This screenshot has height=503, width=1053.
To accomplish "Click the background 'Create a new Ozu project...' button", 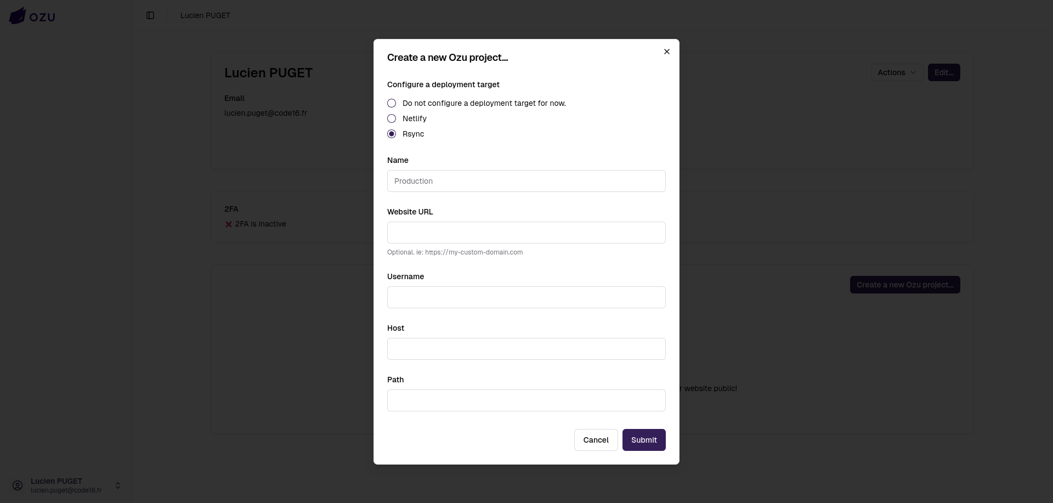I will tap(904, 285).
